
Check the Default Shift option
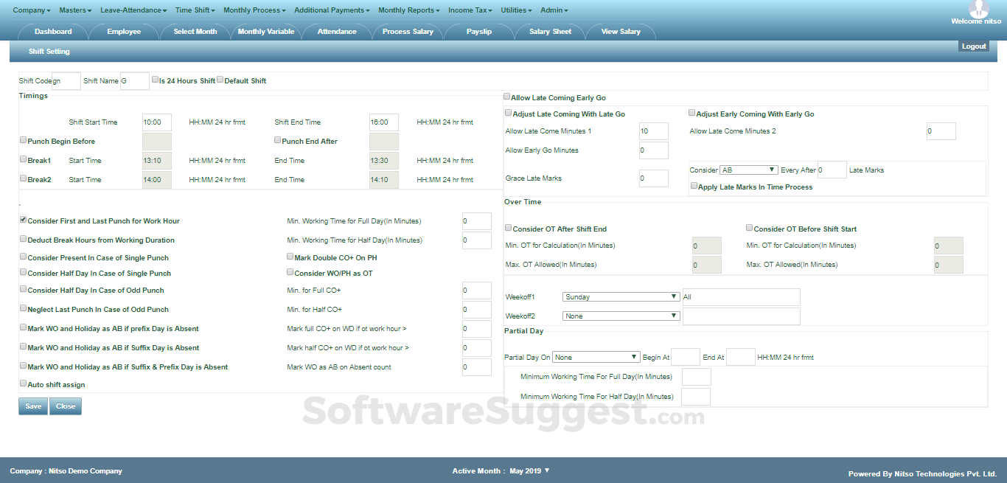219,78
